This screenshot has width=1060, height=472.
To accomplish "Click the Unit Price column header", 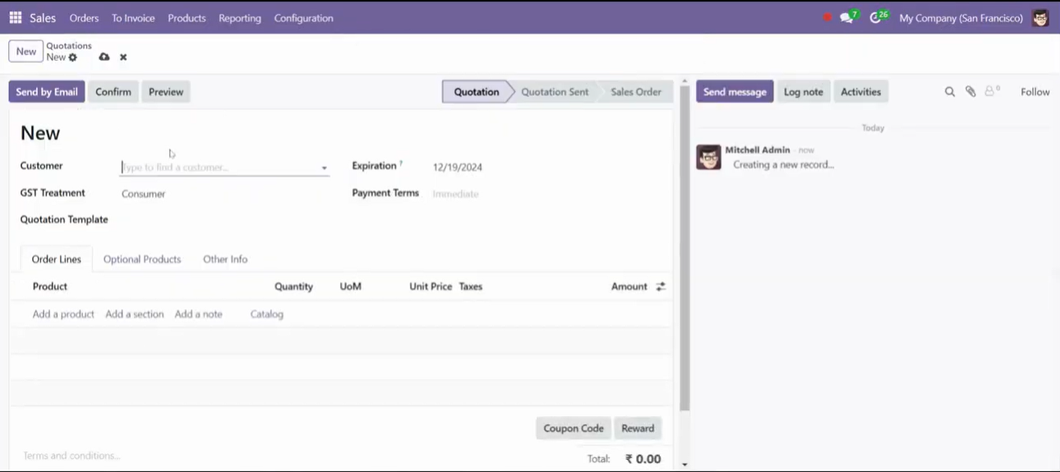I will click(x=431, y=286).
